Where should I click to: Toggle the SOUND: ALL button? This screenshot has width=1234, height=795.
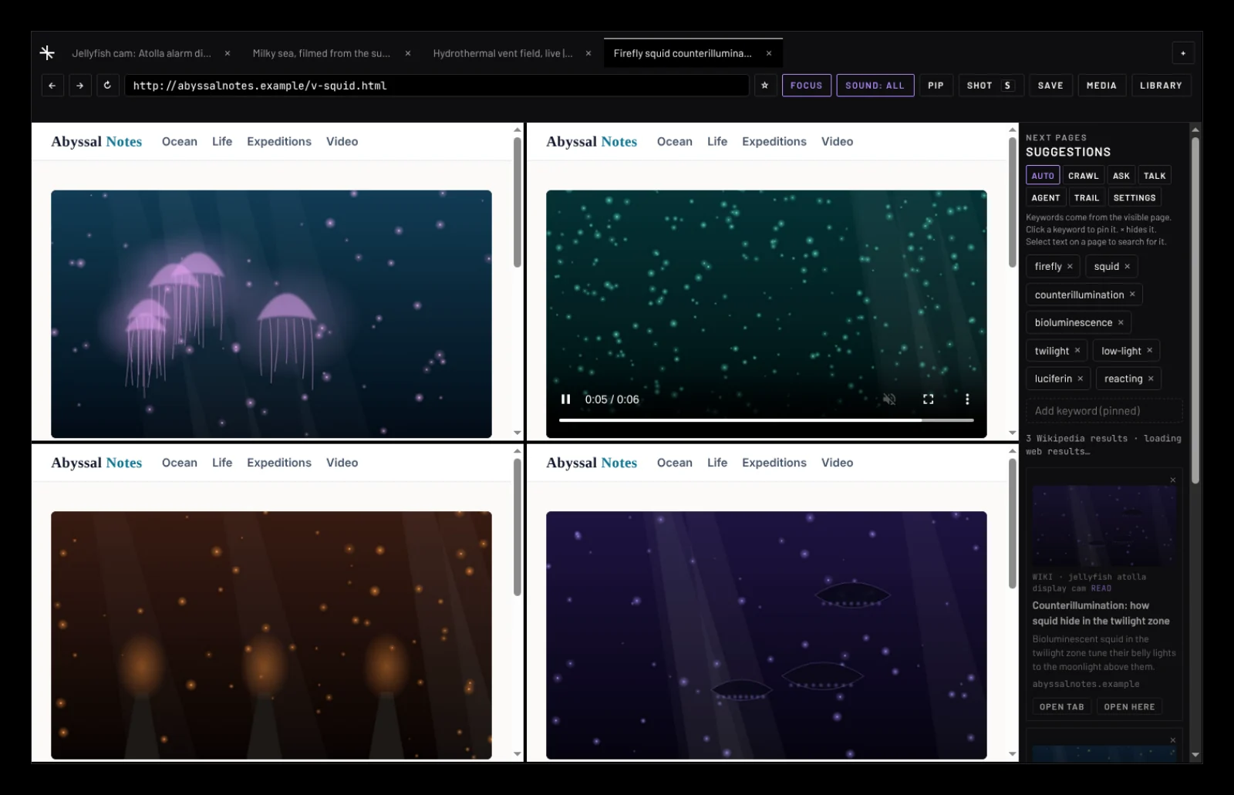(x=875, y=86)
